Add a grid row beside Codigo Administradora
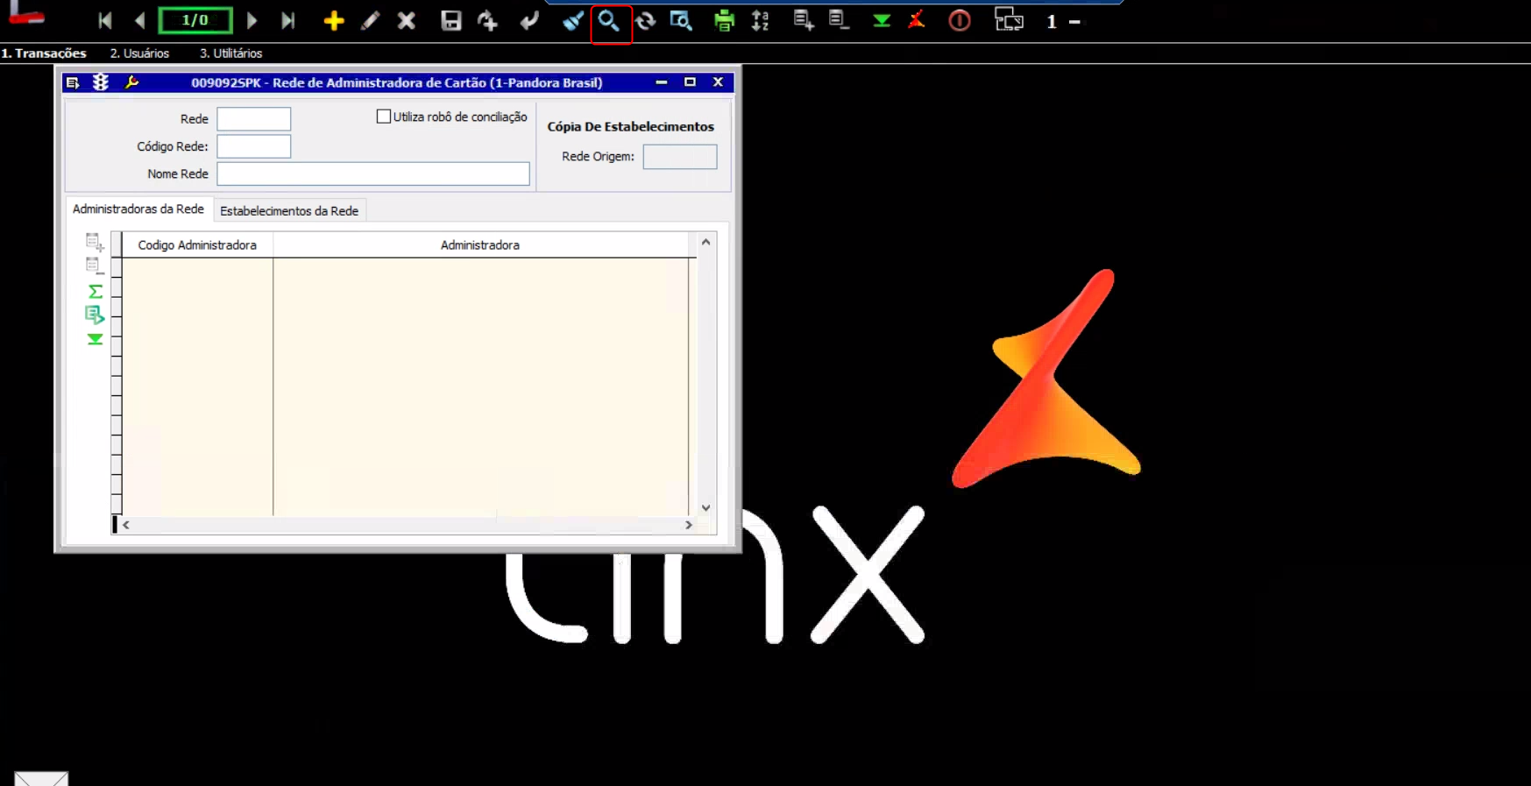 pyautogui.click(x=95, y=242)
